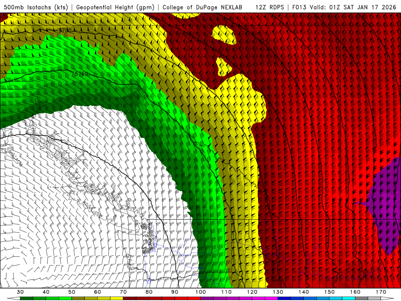
Task: Click the legend value 70
Action: click(123, 292)
